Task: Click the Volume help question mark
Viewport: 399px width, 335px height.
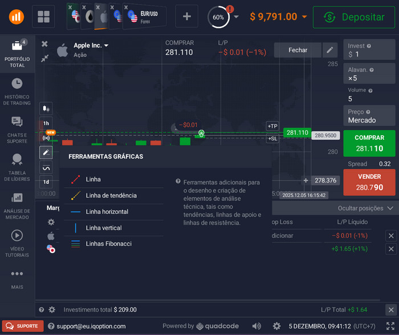Action: click(370, 91)
